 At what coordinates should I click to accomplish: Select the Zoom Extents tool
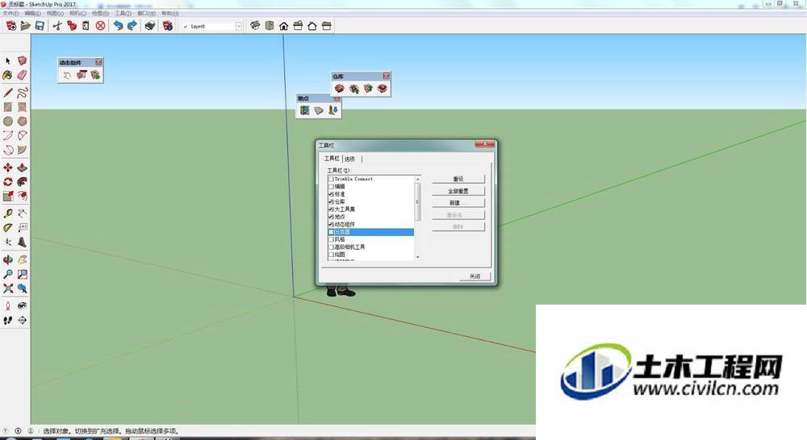point(8,288)
